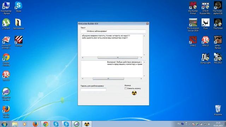226x127 pixels.
Task: Click right arrow of lower text area scrollbar
Action: [x=141, y=79]
